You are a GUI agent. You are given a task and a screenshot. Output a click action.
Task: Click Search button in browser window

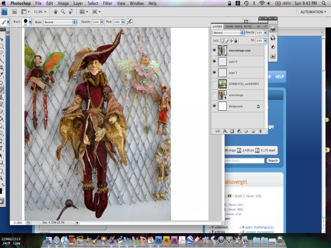coord(273,160)
